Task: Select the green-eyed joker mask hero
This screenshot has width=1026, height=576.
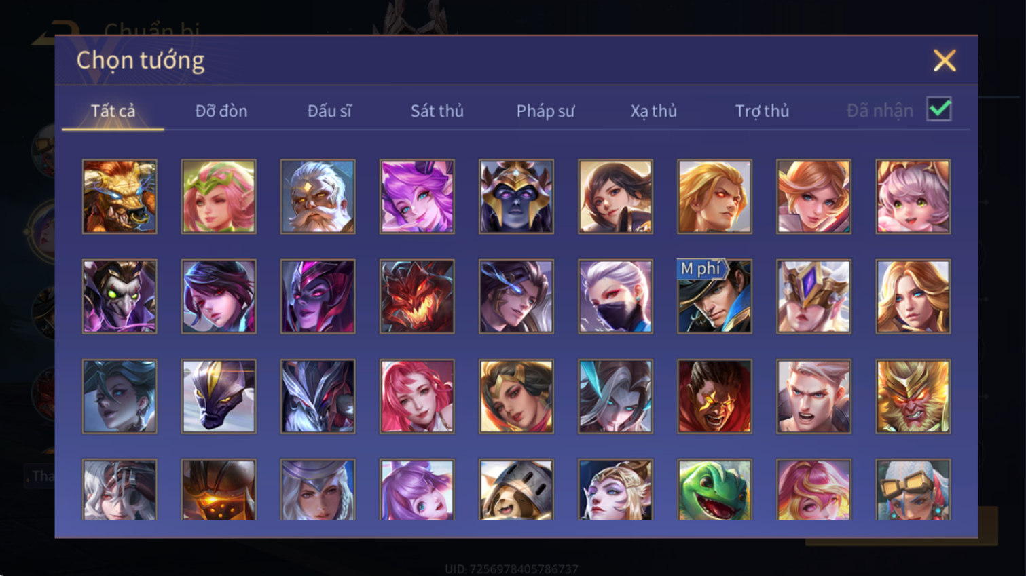Action: [120, 296]
